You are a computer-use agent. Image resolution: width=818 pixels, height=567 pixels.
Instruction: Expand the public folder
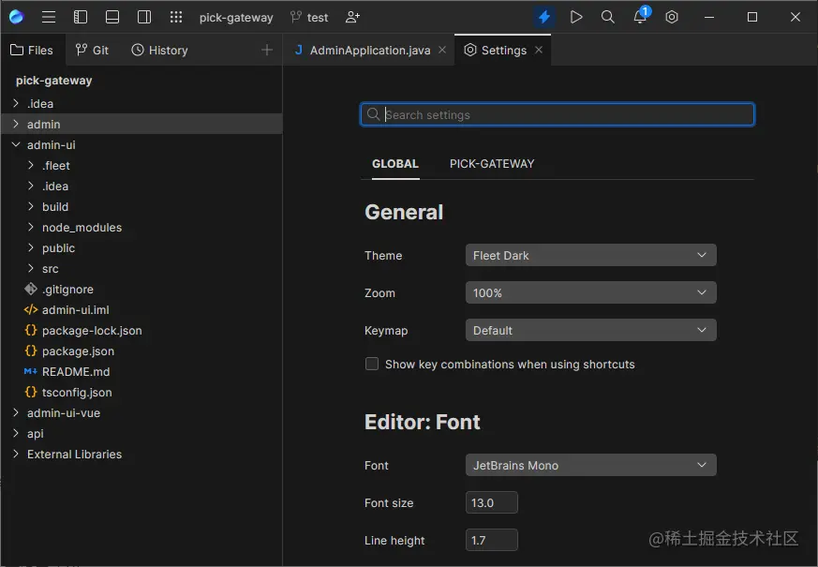click(x=31, y=247)
